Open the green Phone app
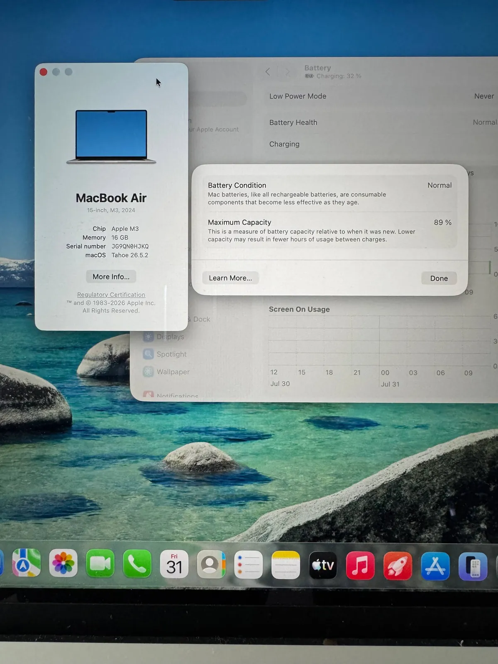The width and height of the screenshot is (498, 664). [137, 564]
